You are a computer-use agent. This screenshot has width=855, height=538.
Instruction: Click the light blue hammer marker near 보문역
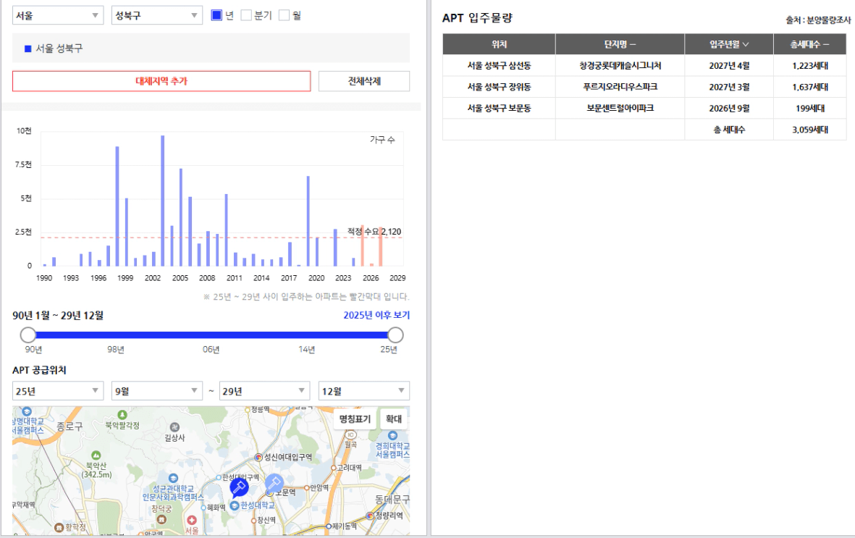tap(274, 483)
